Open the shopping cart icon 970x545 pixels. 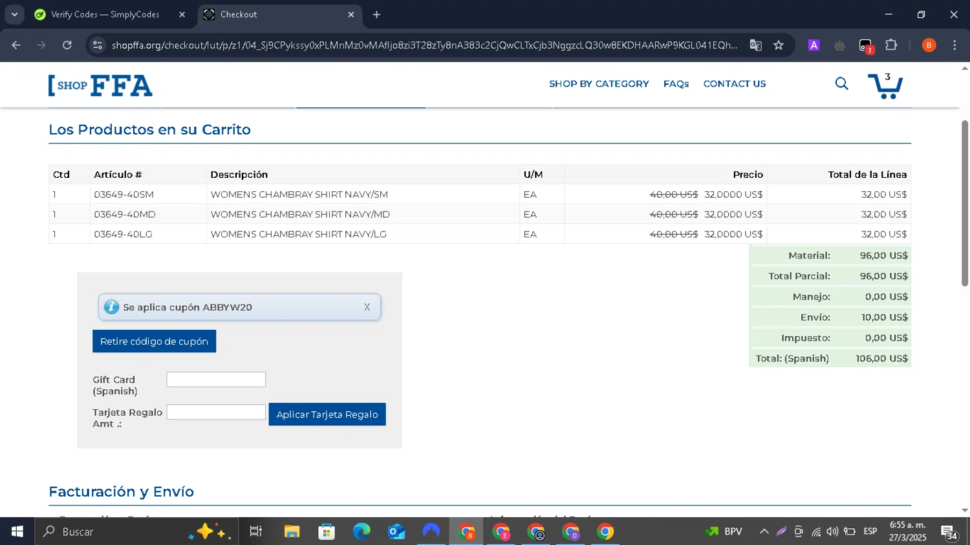point(885,85)
